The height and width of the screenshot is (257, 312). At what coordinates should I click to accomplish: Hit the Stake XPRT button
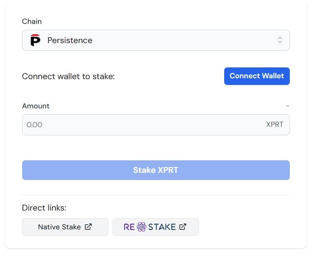156,170
